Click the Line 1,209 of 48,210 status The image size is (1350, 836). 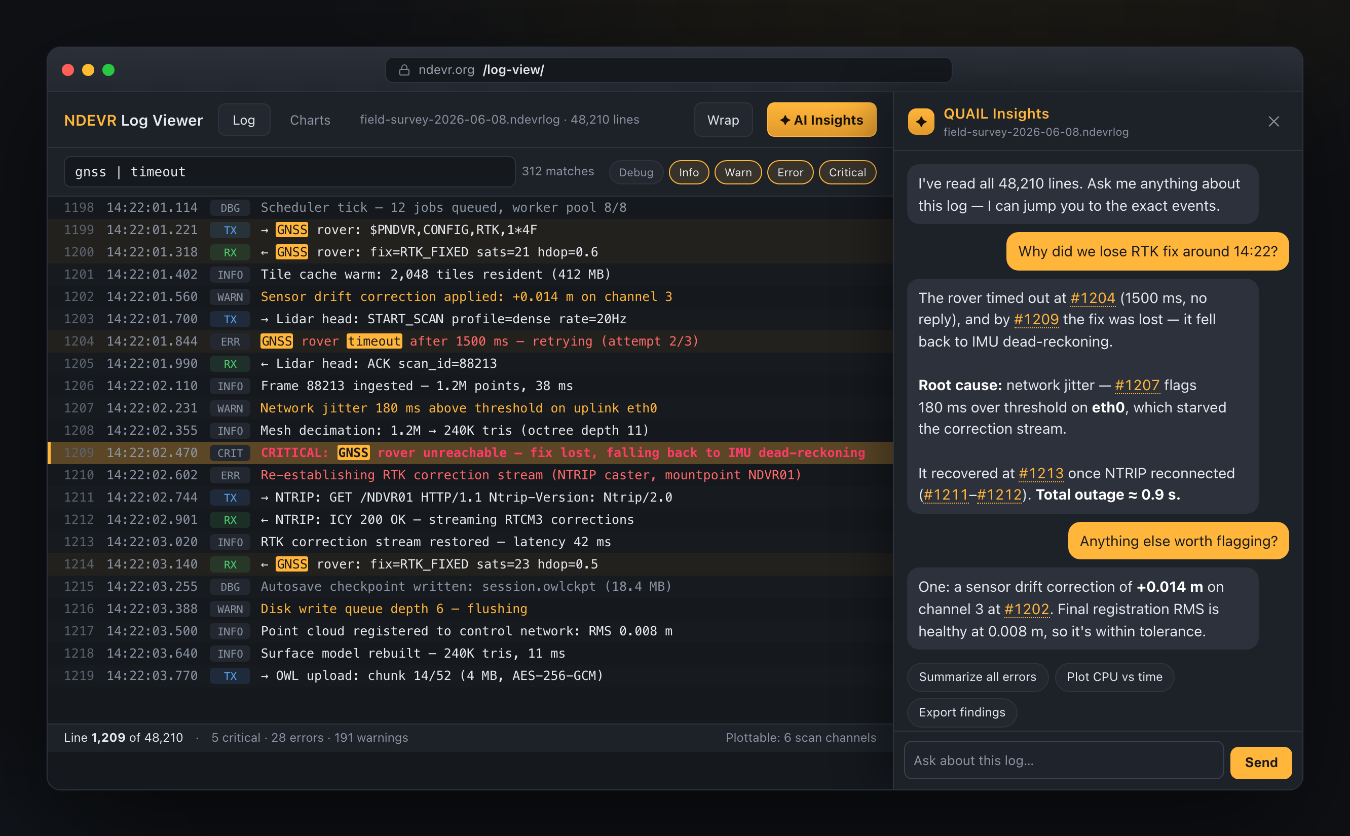tap(123, 738)
